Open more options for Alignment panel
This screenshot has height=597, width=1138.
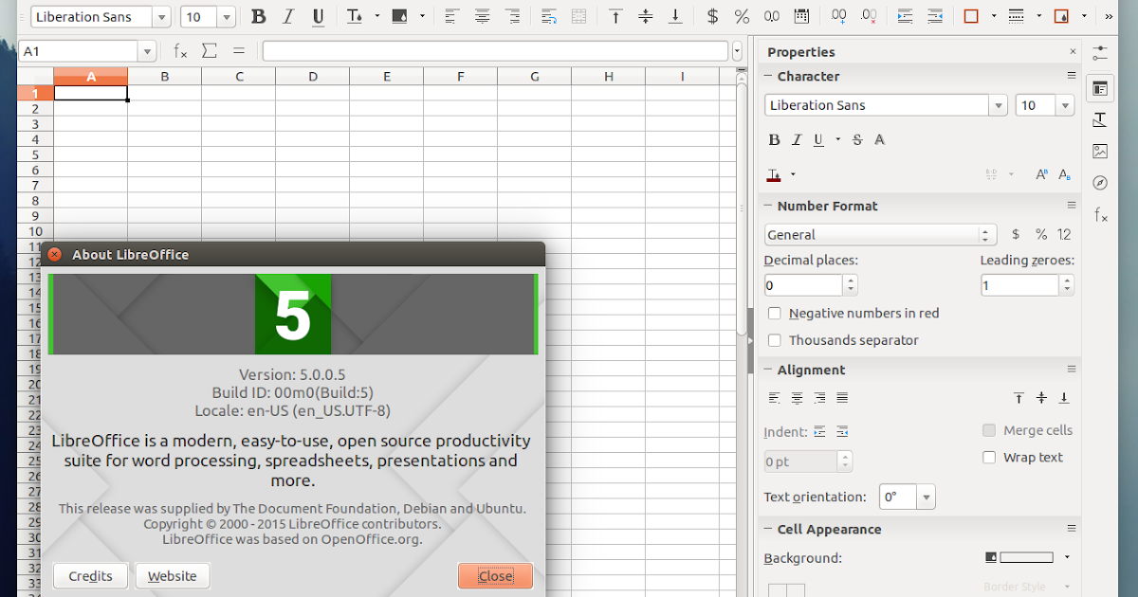click(x=1072, y=370)
